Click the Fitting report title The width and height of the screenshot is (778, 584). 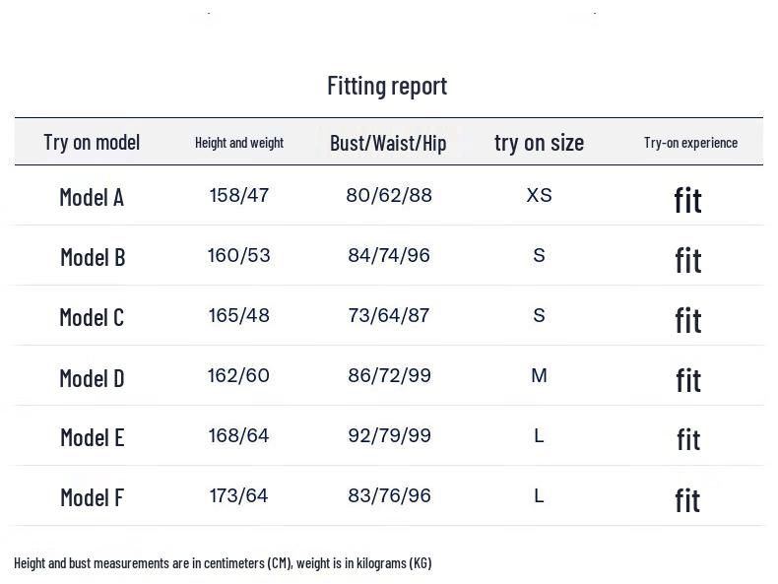(387, 86)
